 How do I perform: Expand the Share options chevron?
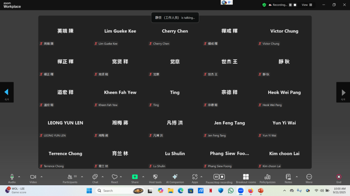pos(143,177)
